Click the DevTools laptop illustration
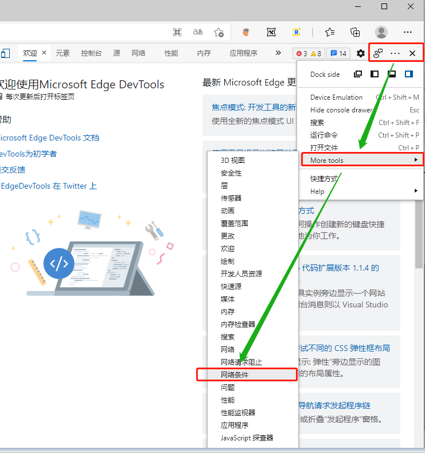425x453 pixels. pyautogui.click(x=92, y=253)
